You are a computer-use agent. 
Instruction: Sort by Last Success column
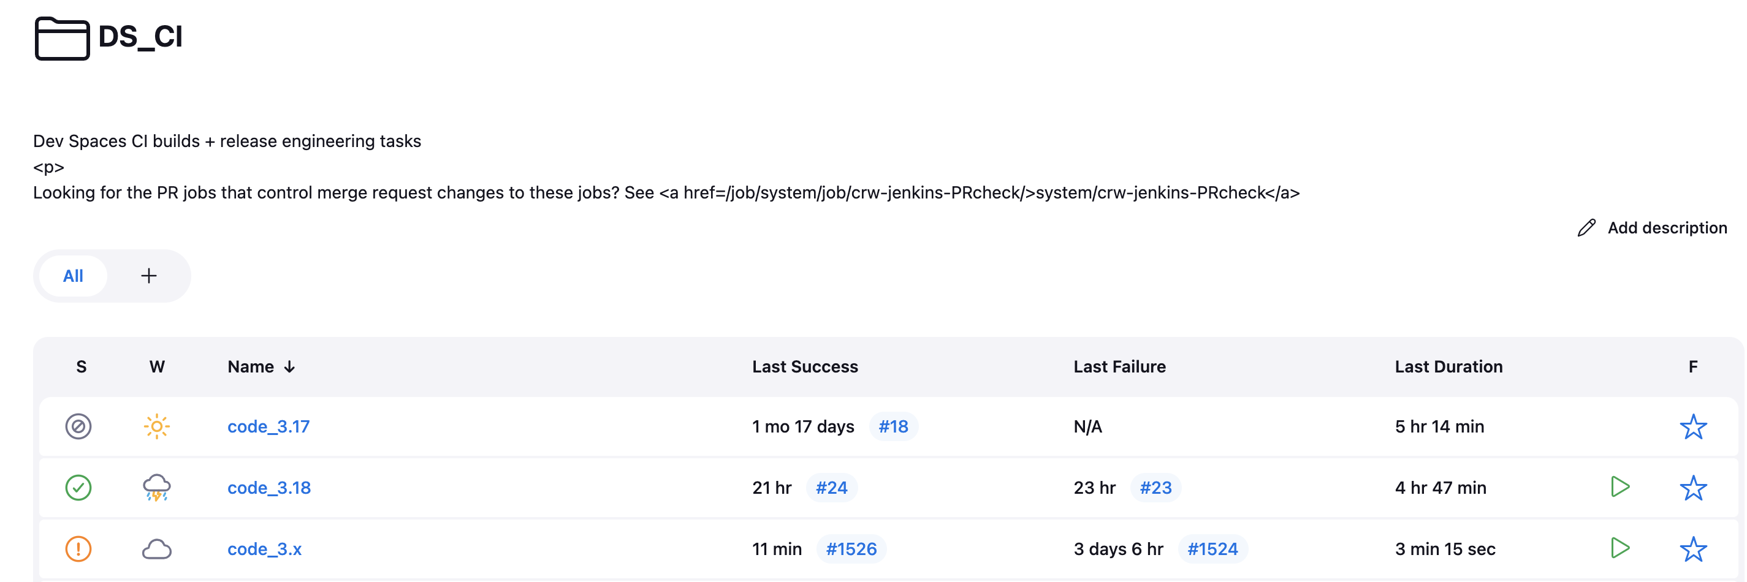tap(804, 366)
